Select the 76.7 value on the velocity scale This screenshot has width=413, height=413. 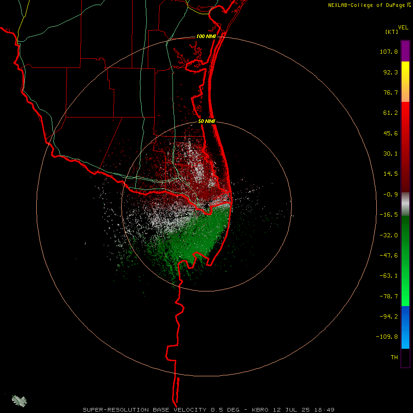click(391, 92)
